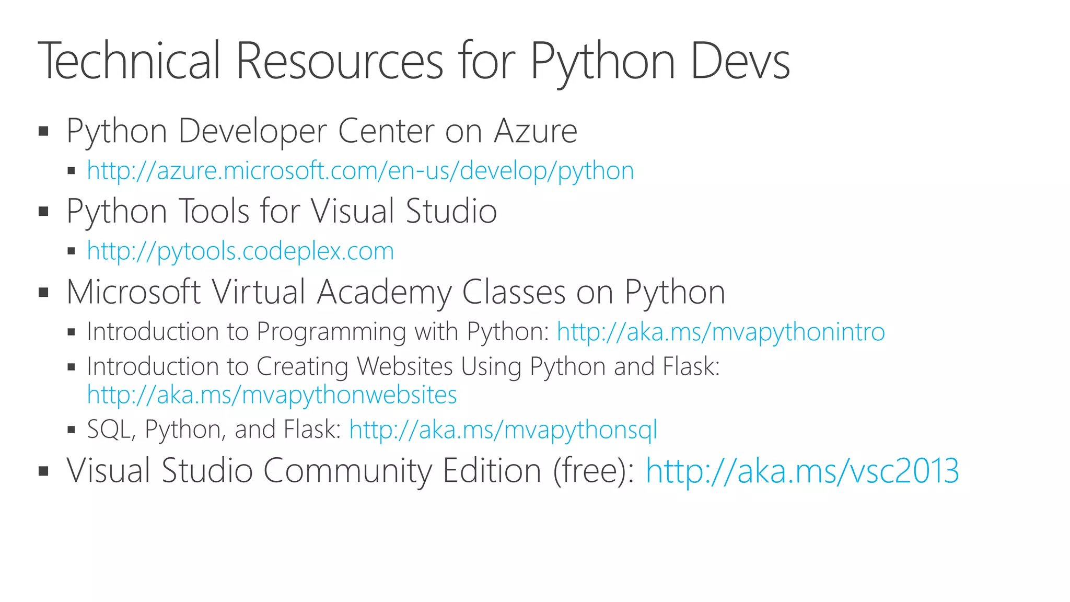1070x602 pixels.
Task: Click 'Introduction to Creating Websites Using Python and Flask:' text
Action: [x=404, y=367]
